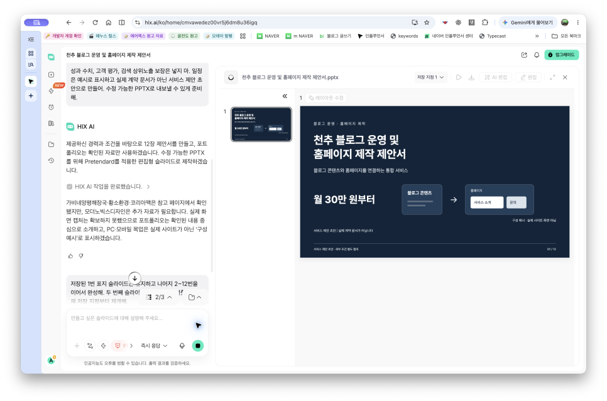This screenshot has width=607, height=401.
Task: Play the slideshow presentation
Action: click(x=459, y=77)
